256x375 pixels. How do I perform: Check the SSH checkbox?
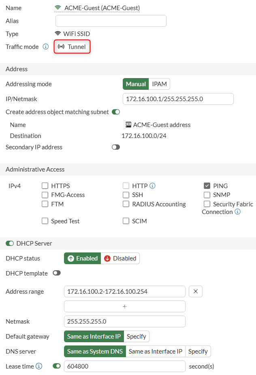click(x=126, y=195)
